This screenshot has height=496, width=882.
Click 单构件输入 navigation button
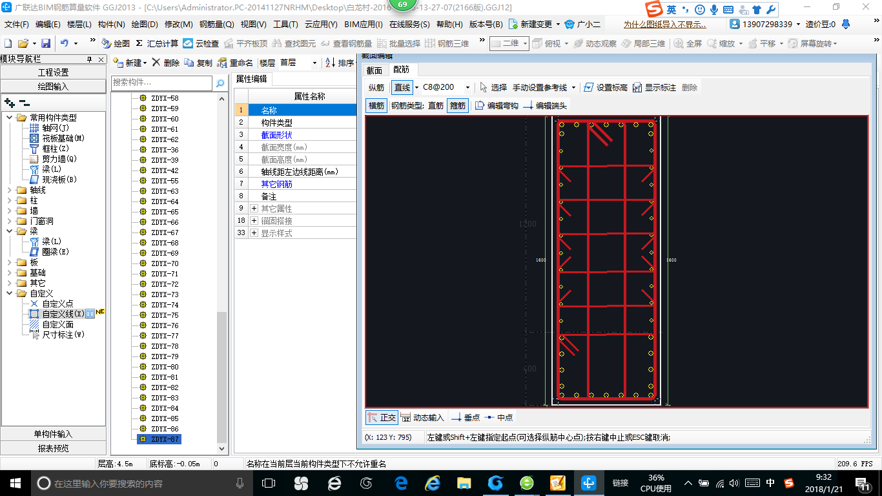(53, 434)
